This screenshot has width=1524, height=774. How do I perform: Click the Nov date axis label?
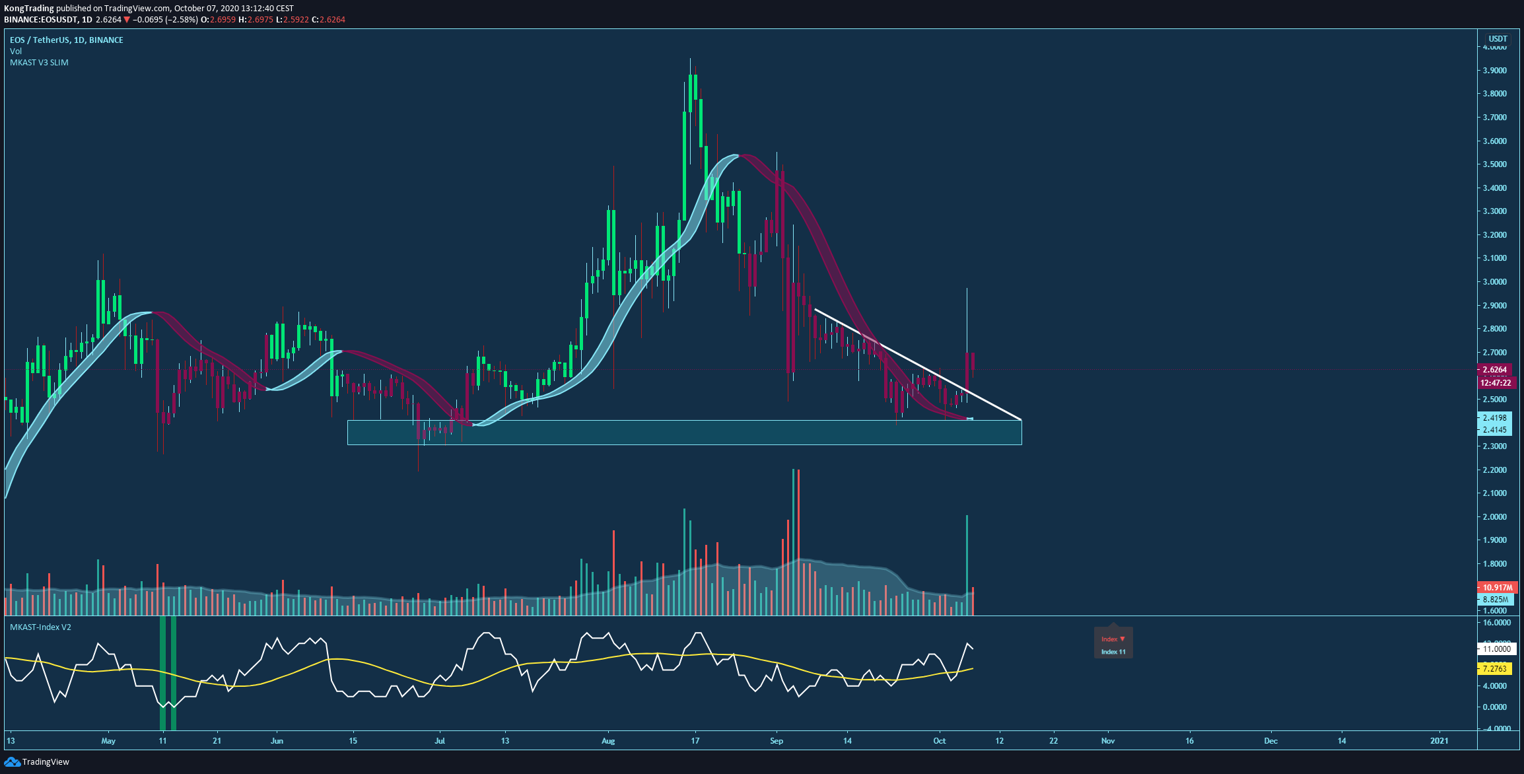pos(1108,741)
